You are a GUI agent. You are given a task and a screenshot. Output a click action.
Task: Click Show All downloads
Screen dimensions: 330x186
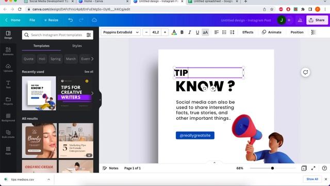click(312, 179)
